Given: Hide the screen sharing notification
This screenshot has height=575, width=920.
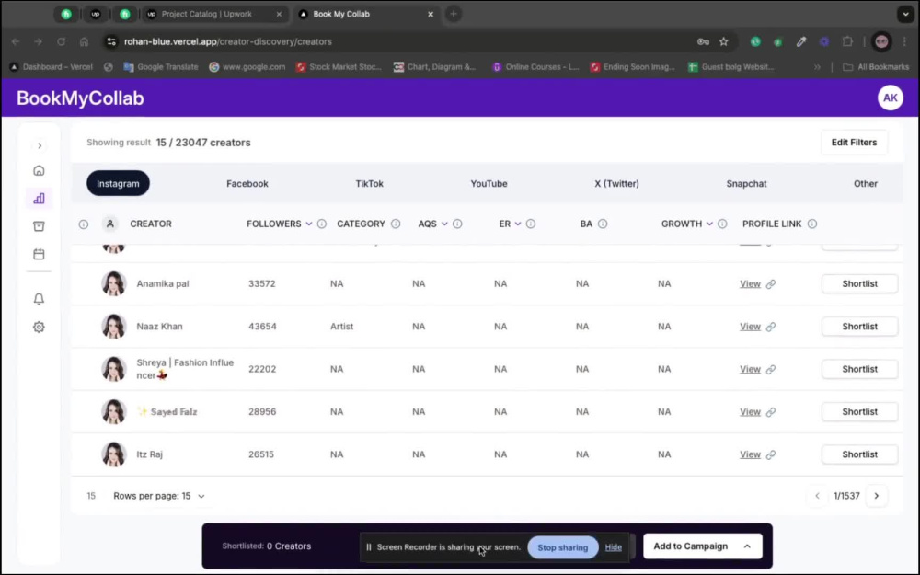Looking at the screenshot, I should (613, 547).
